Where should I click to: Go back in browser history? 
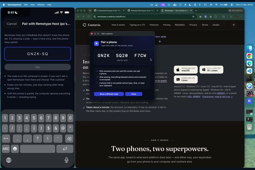[x=78, y=16]
